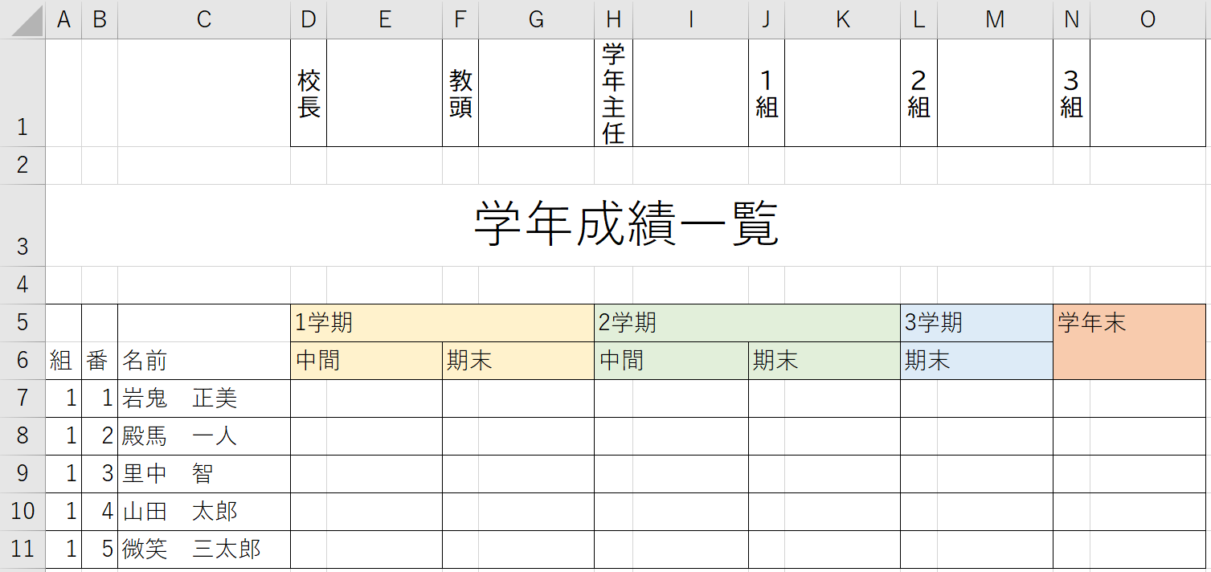Select the name cell 岩鬼 正美

click(204, 398)
